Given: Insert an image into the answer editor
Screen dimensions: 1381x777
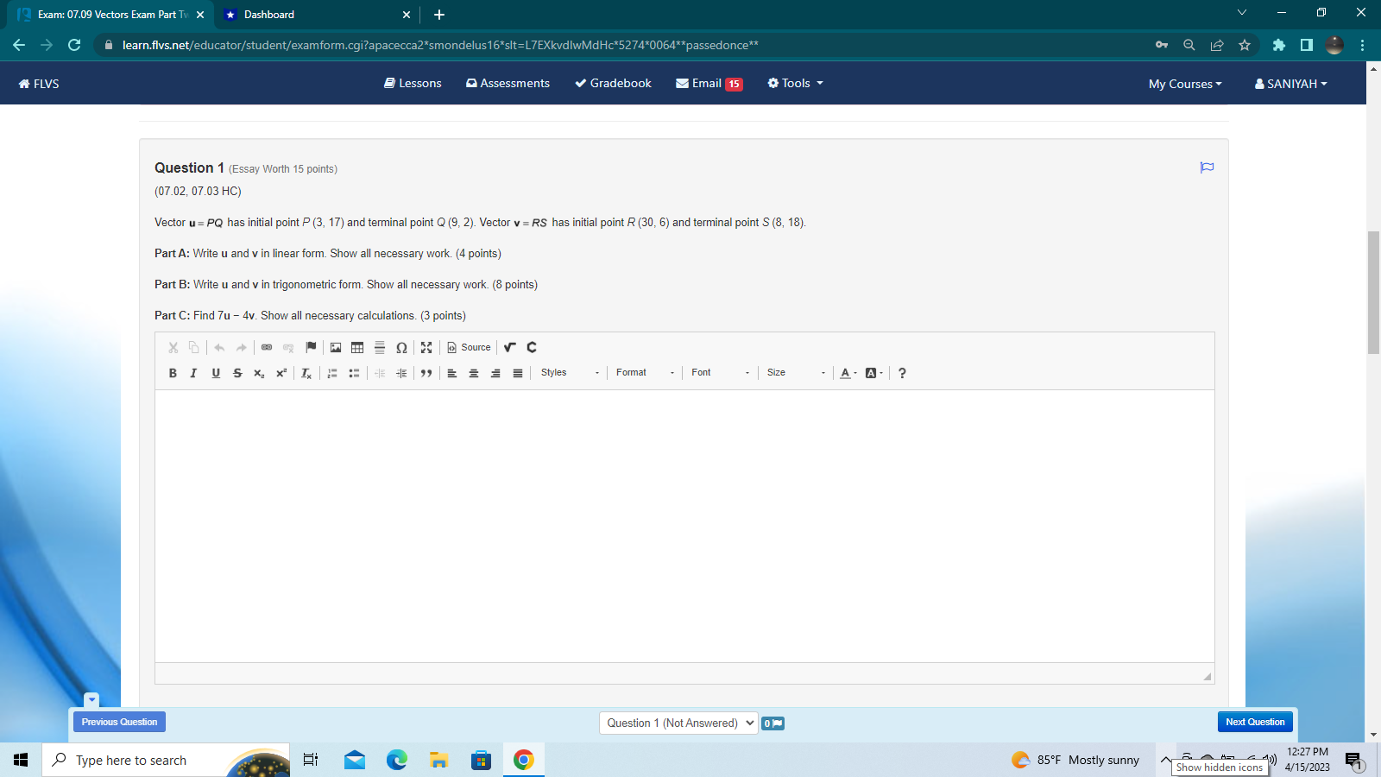Looking at the screenshot, I should (x=336, y=347).
